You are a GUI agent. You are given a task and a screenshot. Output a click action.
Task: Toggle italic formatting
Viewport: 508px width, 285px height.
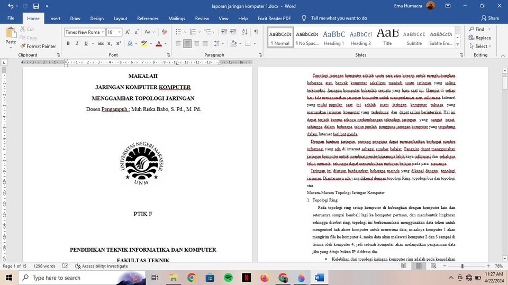click(77, 43)
